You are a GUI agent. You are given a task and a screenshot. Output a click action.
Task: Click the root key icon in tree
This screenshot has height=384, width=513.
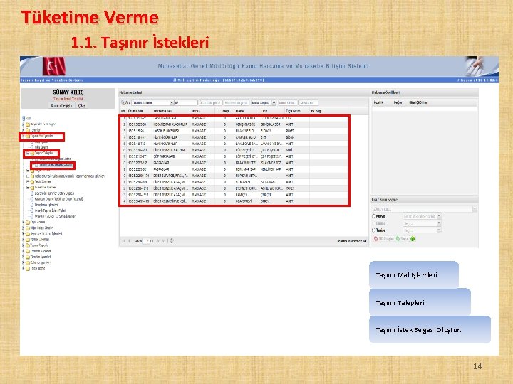24,118
